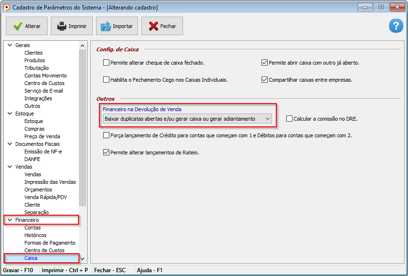Click the Importar folder arrow icon
This screenshot has width=408, height=276.
click(x=106, y=26)
